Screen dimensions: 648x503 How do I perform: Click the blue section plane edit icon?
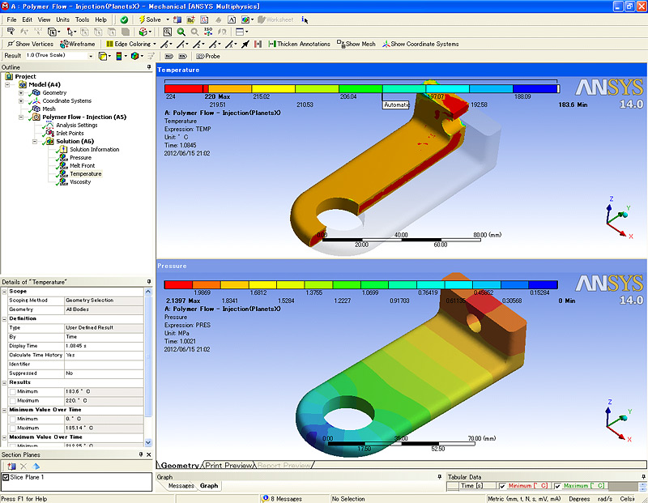pyautogui.click(x=36, y=467)
